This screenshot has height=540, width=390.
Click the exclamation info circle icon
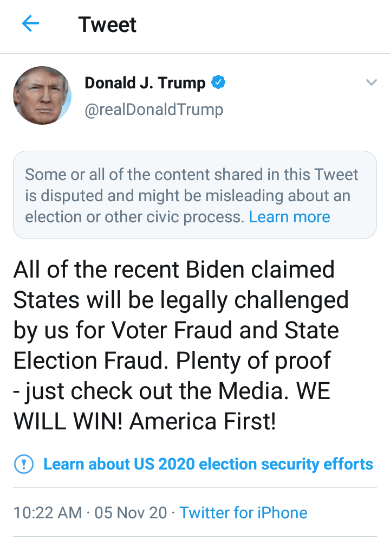click(x=23, y=464)
